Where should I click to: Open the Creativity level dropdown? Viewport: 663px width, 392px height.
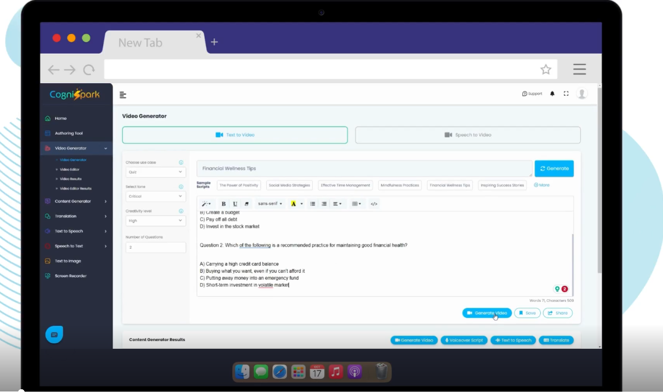pyautogui.click(x=156, y=221)
